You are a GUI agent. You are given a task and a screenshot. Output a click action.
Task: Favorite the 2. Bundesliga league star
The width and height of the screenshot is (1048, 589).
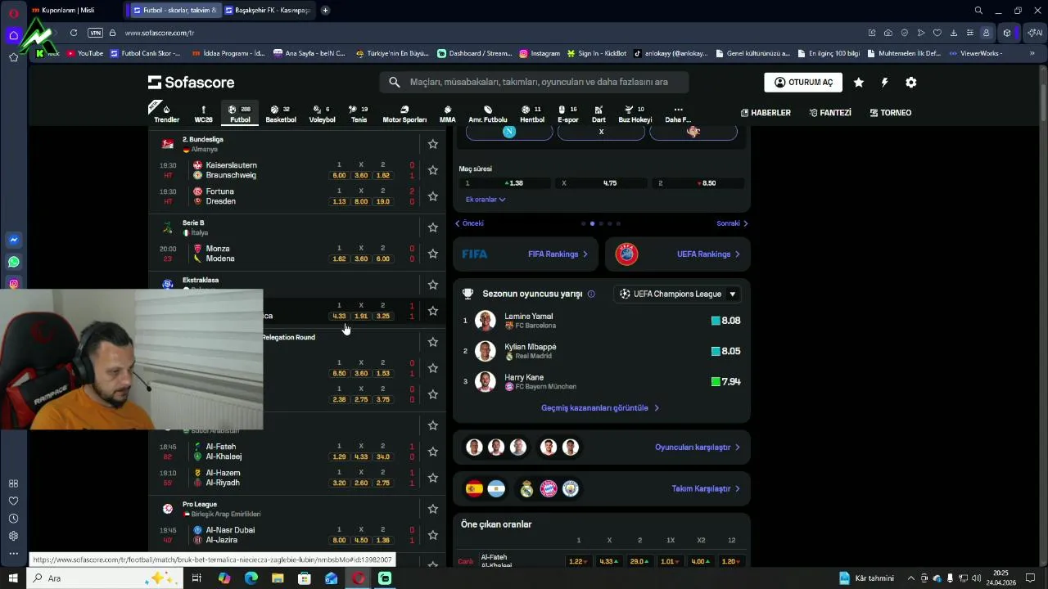tap(433, 144)
